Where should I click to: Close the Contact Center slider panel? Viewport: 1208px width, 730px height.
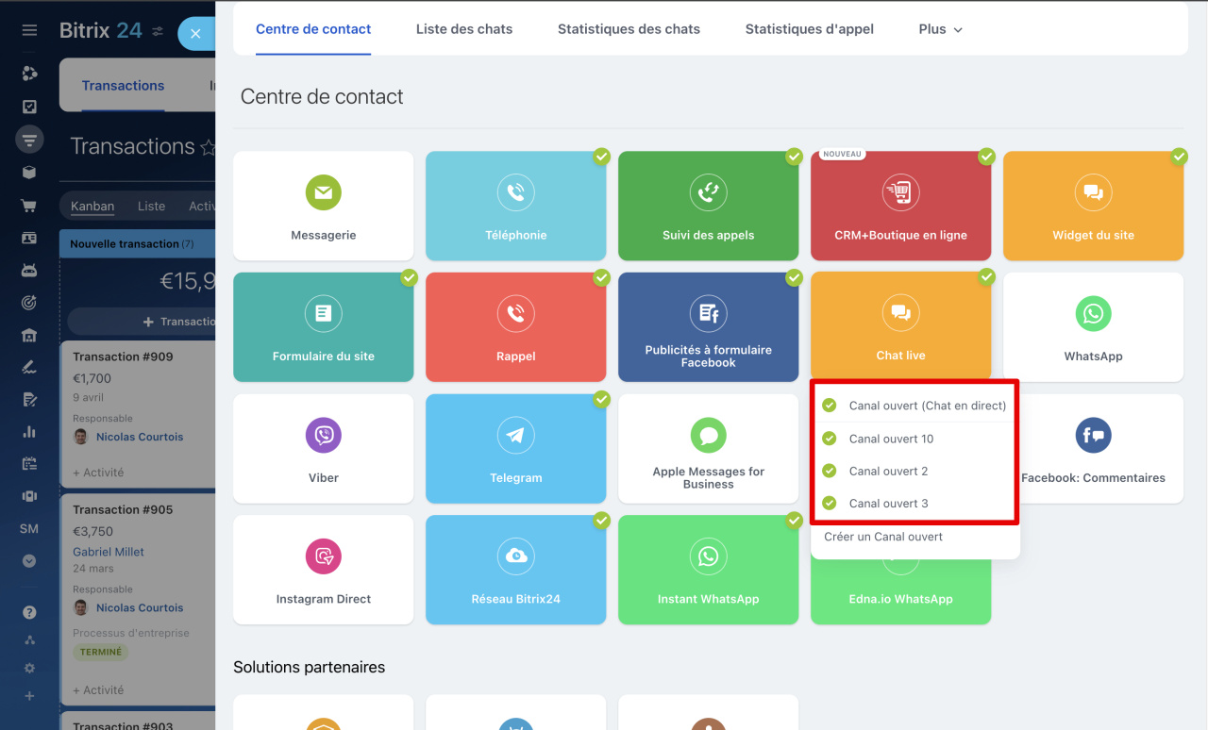coord(195,33)
